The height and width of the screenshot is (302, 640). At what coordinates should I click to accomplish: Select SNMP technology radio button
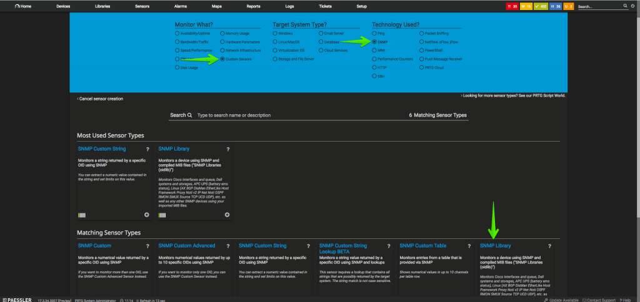[374, 42]
